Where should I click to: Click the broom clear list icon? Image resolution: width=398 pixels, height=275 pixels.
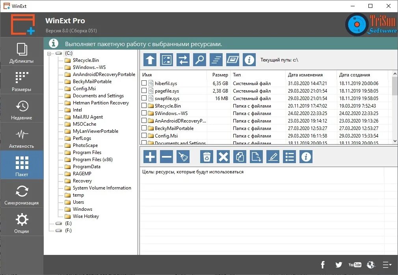click(183, 156)
